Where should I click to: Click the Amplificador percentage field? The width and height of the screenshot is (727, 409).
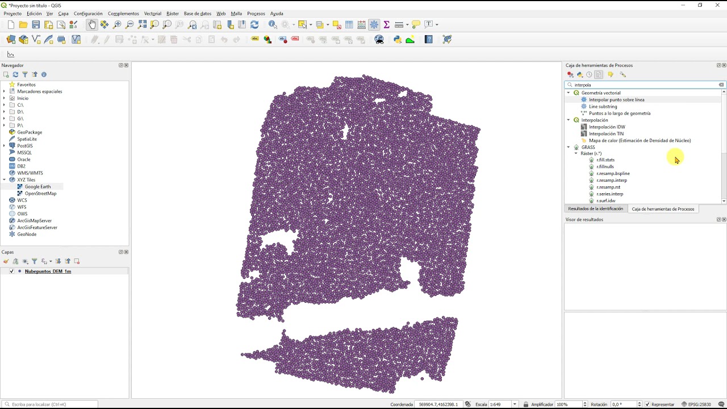pos(570,404)
